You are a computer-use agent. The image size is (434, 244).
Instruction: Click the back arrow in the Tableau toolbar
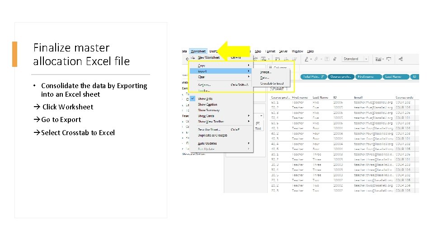point(187,59)
